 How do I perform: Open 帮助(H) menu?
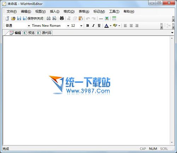click(129, 11)
